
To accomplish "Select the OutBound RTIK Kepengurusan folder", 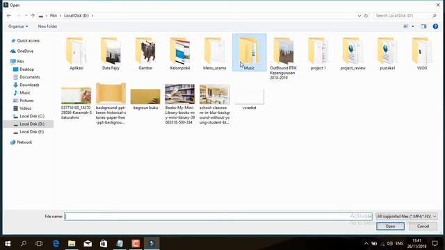I will coord(283,58).
